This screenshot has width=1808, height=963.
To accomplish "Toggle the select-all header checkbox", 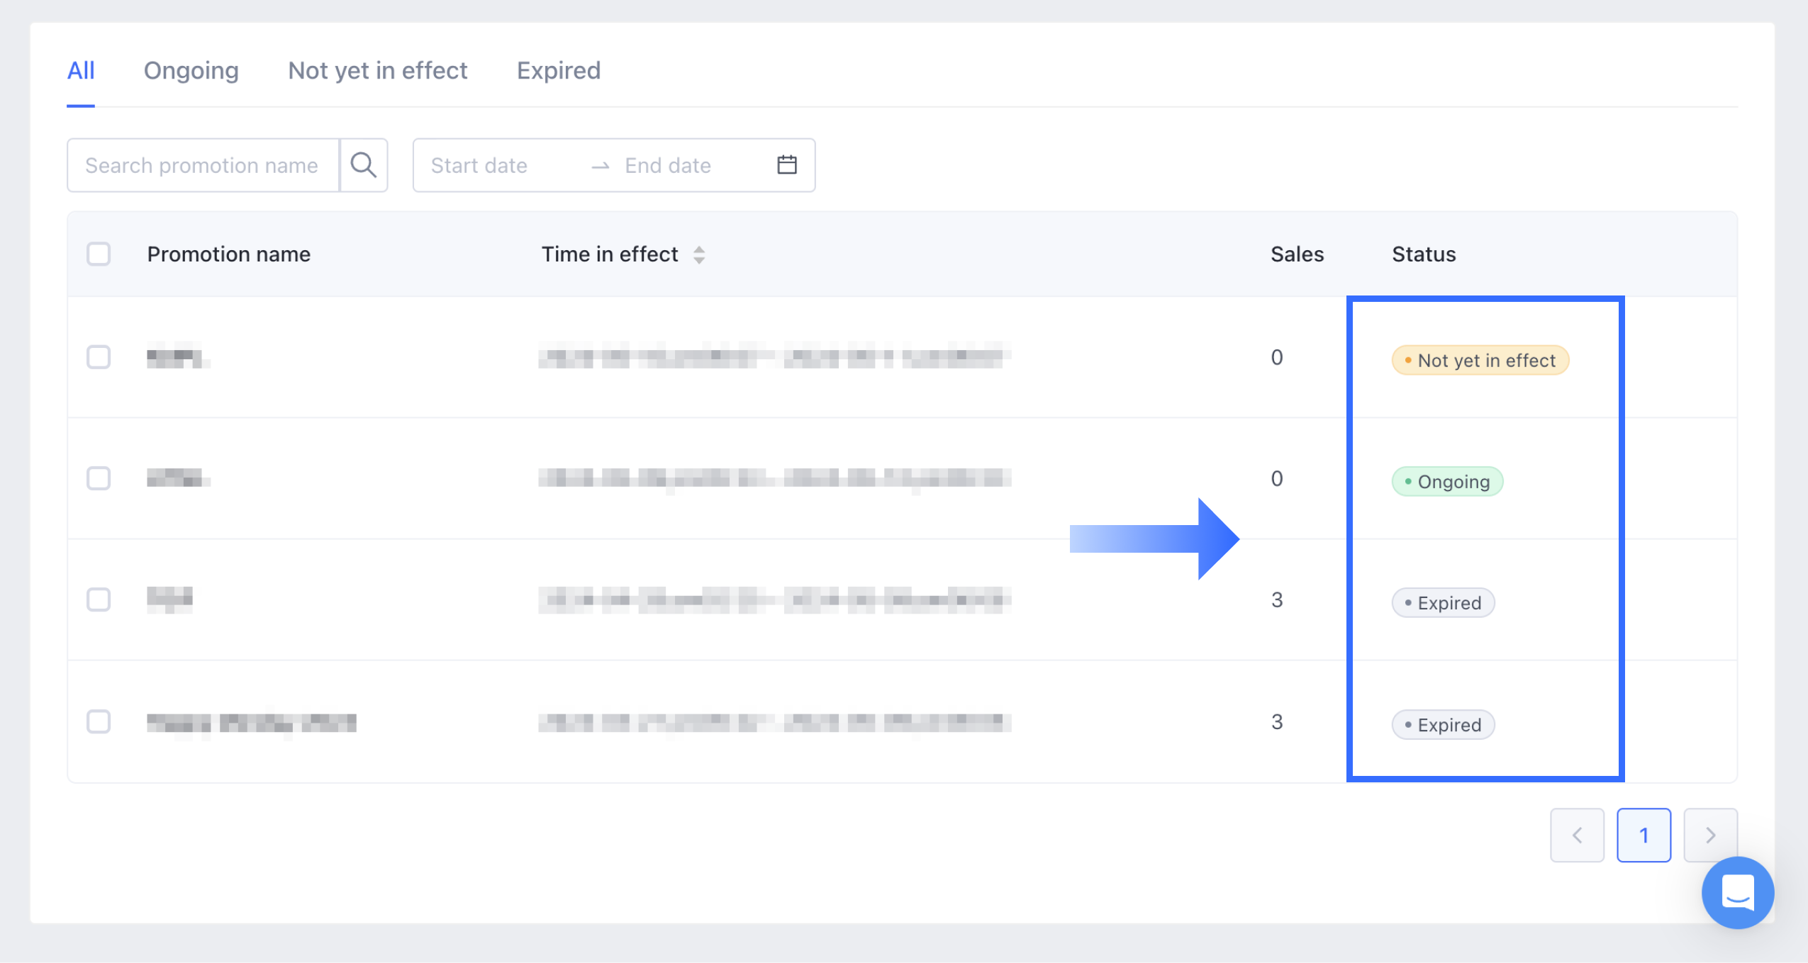I will coord(99,254).
